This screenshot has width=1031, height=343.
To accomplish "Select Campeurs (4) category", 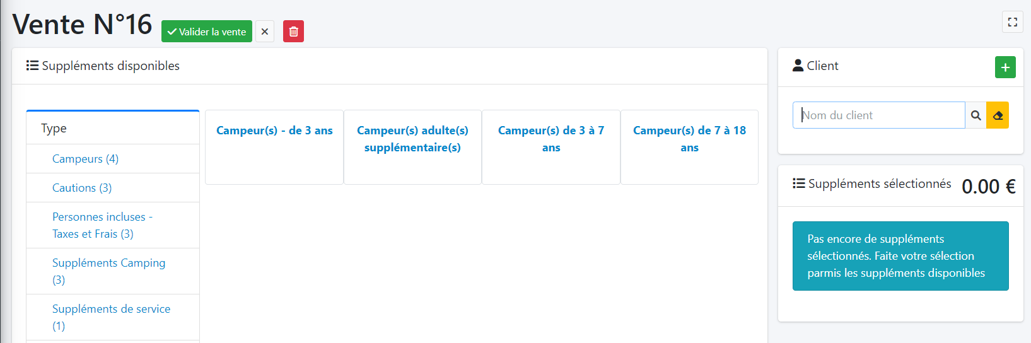I will coord(85,159).
